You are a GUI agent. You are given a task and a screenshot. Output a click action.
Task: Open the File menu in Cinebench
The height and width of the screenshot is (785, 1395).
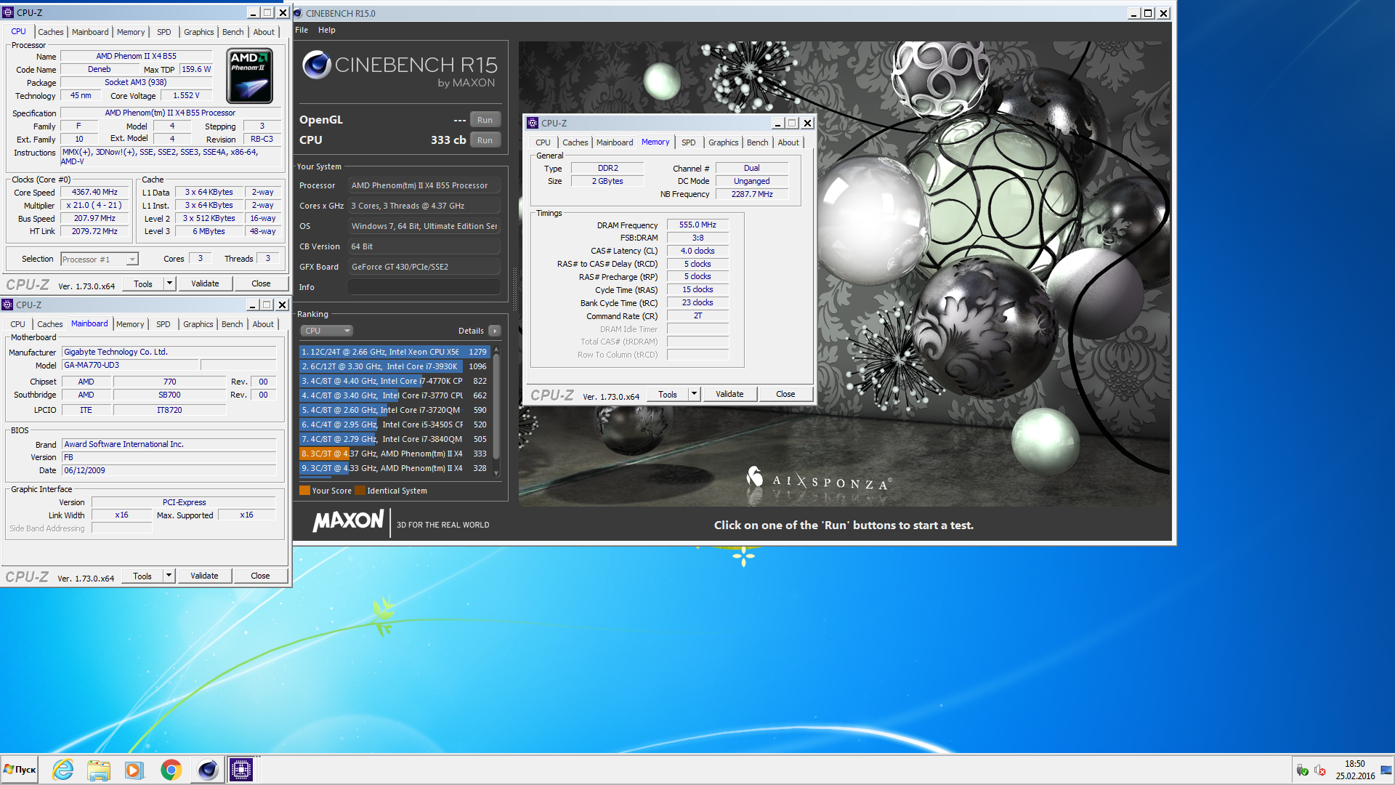[302, 30]
